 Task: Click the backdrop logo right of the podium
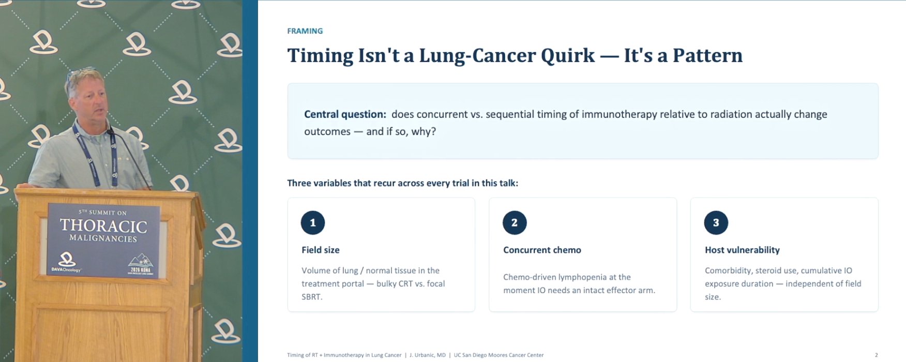[x=226, y=235]
